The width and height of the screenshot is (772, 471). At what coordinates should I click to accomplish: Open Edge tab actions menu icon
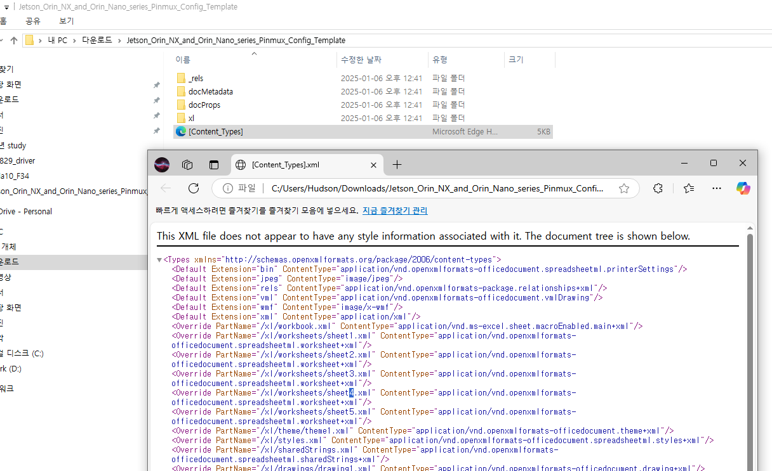pyautogui.click(x=214, y=165)
